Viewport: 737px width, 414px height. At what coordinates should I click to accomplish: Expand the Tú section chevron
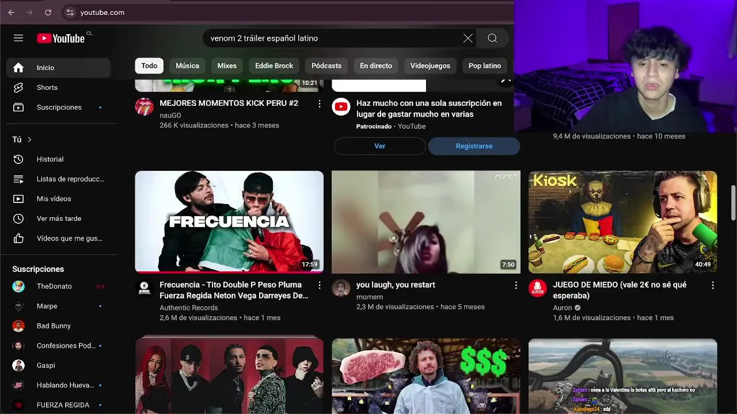pos(29,140)
